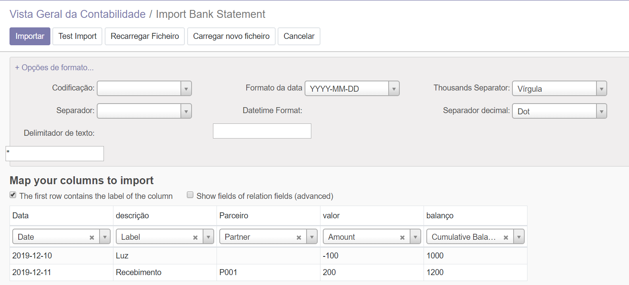Cancel the bank statement import
The height and width of the screenshot is (285, 629).
point(299,36)
